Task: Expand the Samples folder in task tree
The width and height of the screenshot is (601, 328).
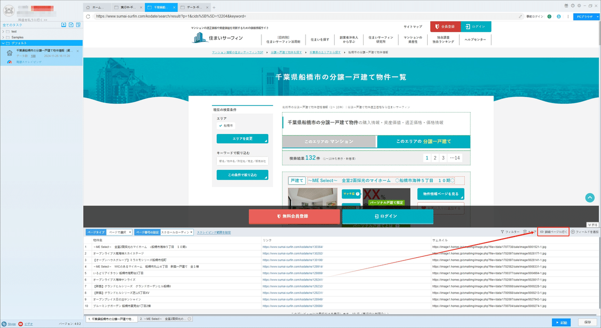Action: click(4, 37)
